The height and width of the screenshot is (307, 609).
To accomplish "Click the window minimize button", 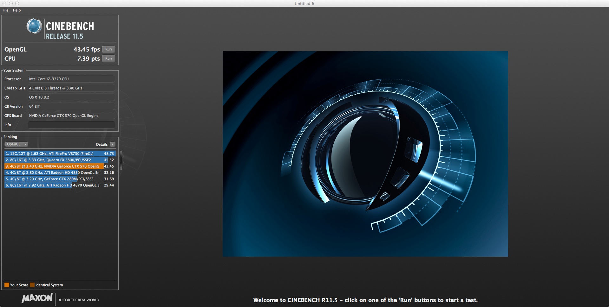I will pyautogui.click(x=11, y=3).
